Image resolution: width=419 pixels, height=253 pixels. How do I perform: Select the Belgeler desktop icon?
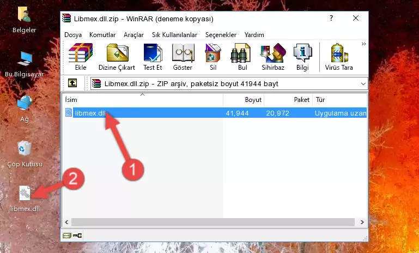pos(25,20)
